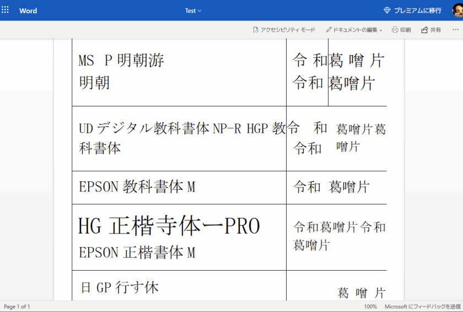The image size is (463, 312).
Task: Click the 日 GP 行す休 text
Action: coord(120,287)
